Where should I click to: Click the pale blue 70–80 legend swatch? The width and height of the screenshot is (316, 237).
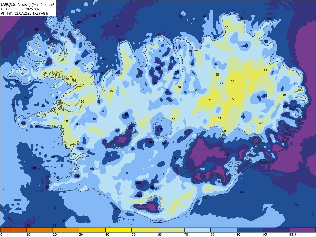click(x=197, y=230)
